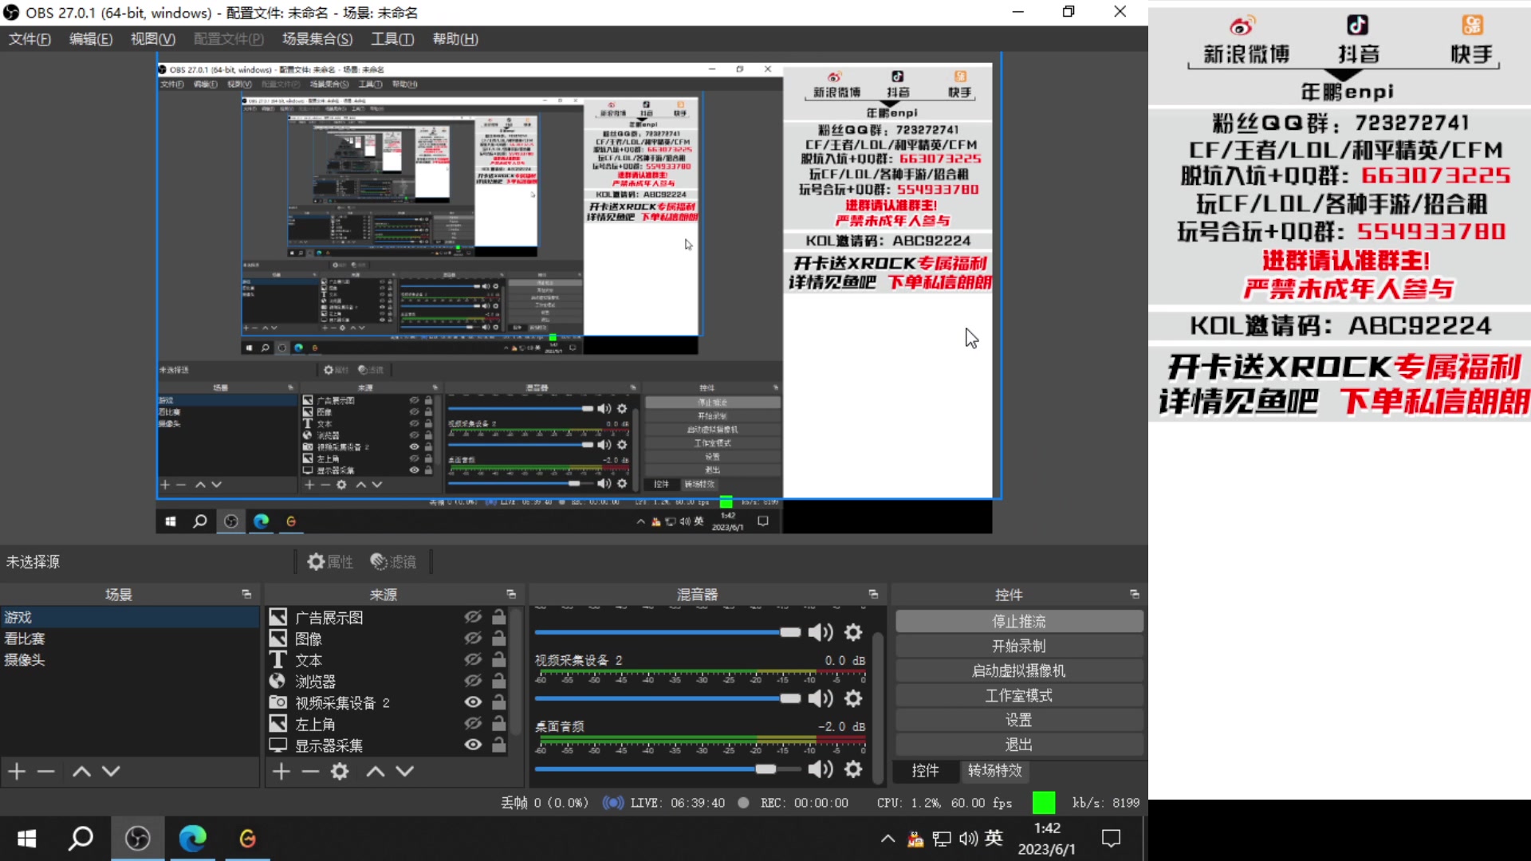Toggle visibility of 图像 source

tap(473, 639)
